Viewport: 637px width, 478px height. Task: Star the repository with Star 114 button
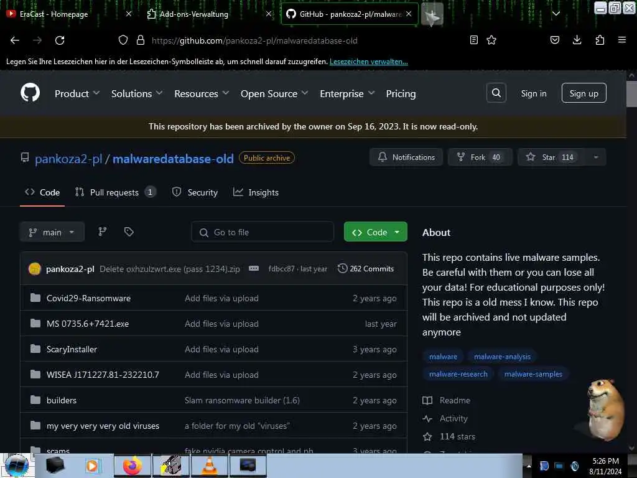[x=551, y=157]
